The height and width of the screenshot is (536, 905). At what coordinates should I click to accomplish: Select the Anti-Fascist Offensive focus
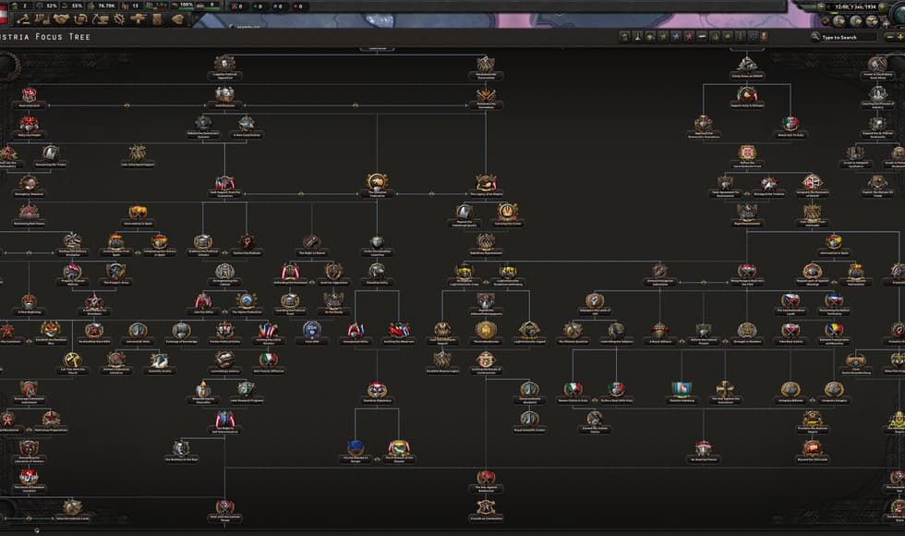pos(269,362)
